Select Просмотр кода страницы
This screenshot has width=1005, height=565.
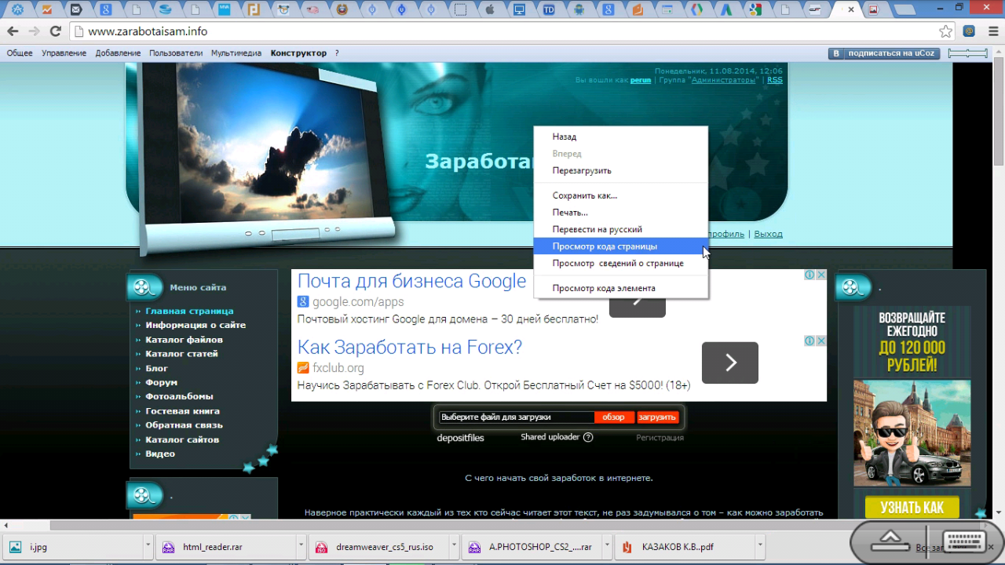620,246
